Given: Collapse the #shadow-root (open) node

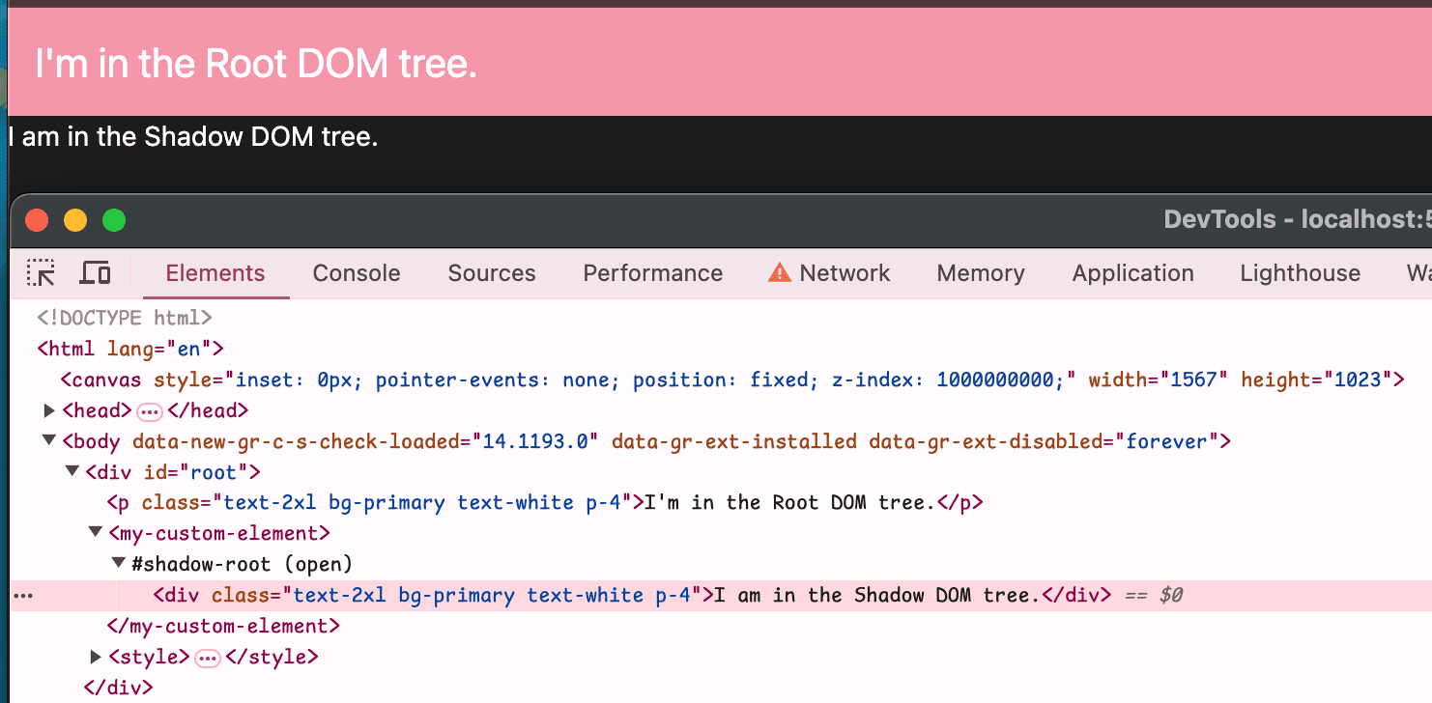Looking at the screenshot, I should click(118, 564).
